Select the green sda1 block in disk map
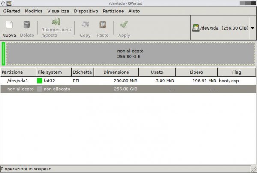Viewport: 257px width, 173px height. coord(3,54)
